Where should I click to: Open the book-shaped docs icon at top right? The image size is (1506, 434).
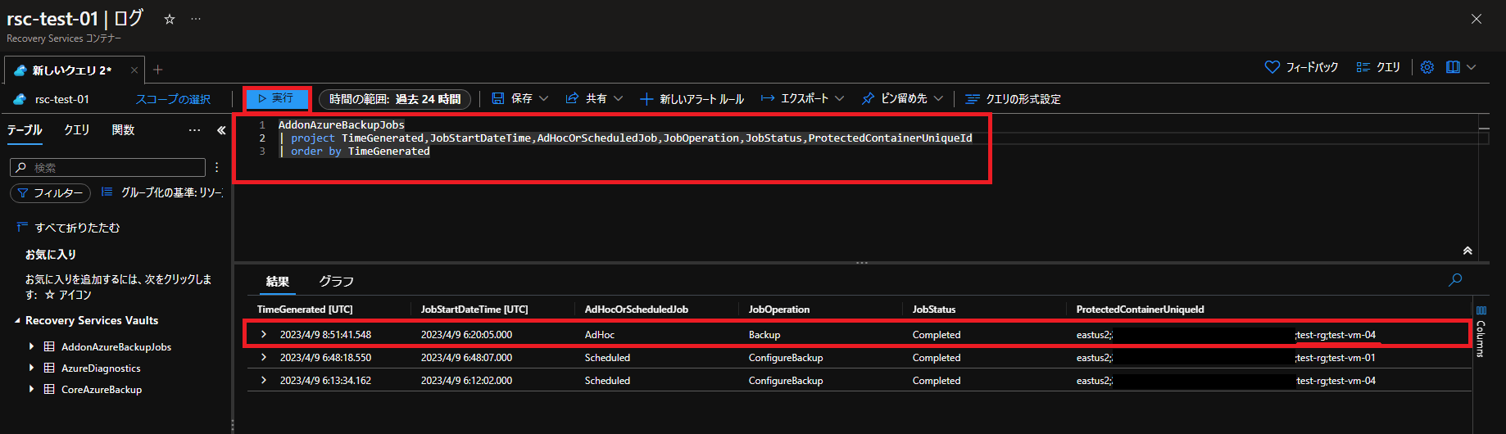coord(1453,67)
